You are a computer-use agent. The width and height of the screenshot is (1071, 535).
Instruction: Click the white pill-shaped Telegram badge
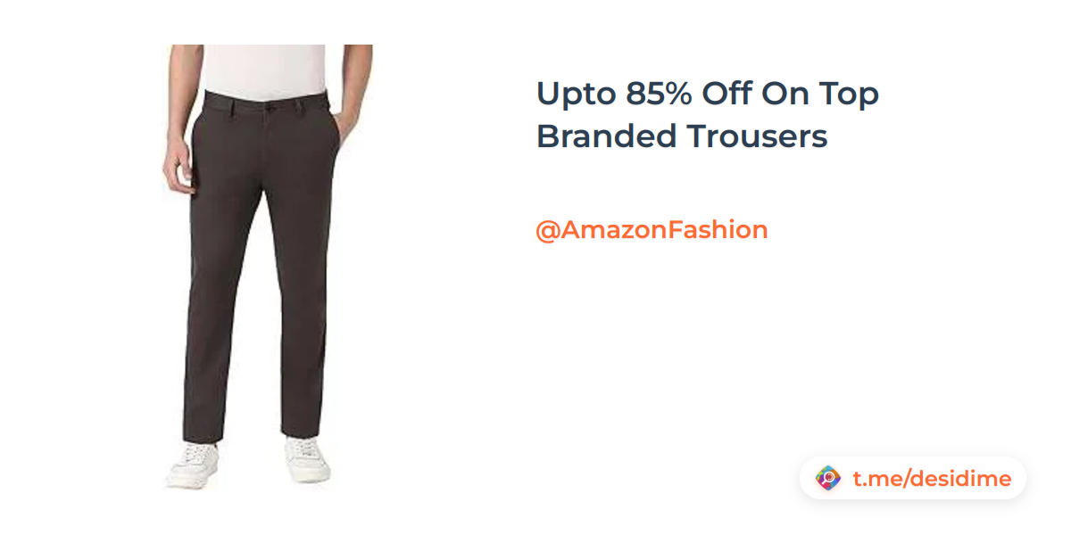click(x=913, y=479)
